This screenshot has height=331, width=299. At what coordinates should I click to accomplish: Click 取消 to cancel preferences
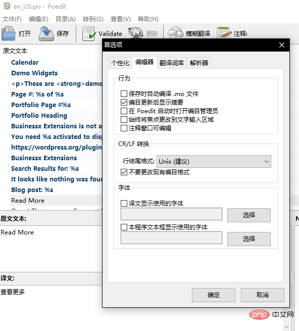pos(263,295)
